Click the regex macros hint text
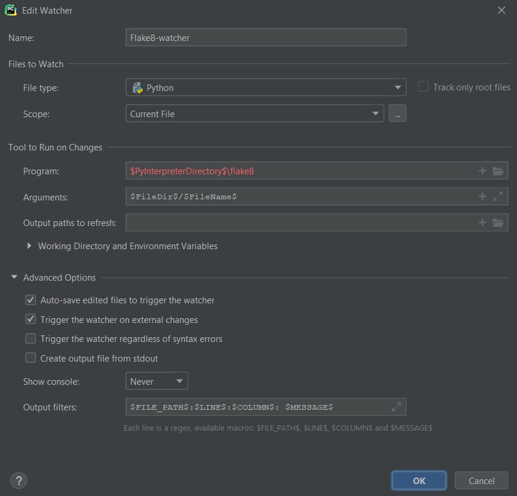Image resolution: width=517 pixels, height=496 pixels. click(x=278, y=428)
